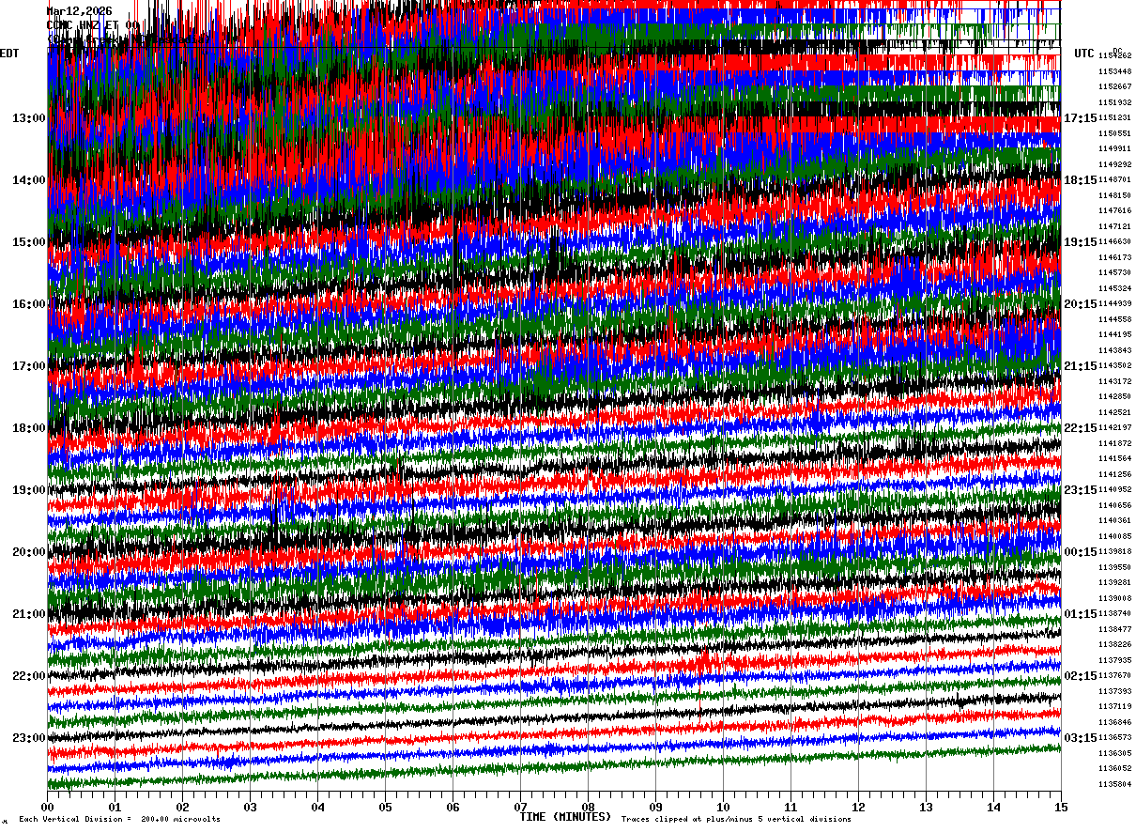Select the 13:00 EDT time label

pyautogui.click(x=29, y=118)
